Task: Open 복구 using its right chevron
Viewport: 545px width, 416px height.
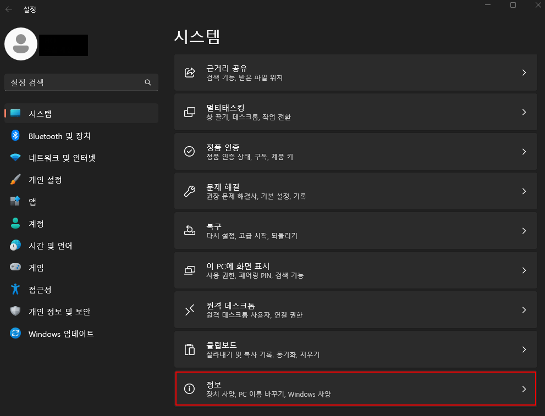Action: pos(524,231)
